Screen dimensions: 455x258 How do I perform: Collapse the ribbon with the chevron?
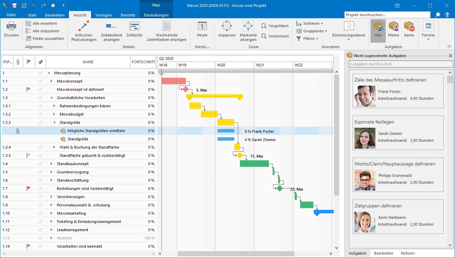click(x=449, y=46)
